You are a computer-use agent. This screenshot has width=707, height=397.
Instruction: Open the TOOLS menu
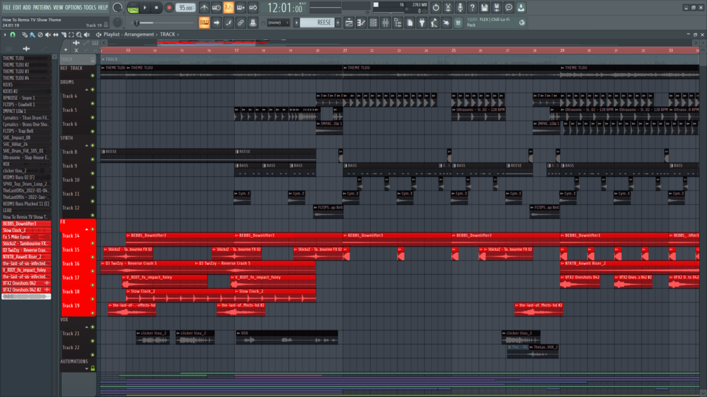point(90,8)
